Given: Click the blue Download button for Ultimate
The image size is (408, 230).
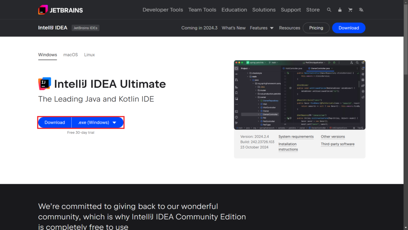Looking at the screenshot, I should 55,123.
